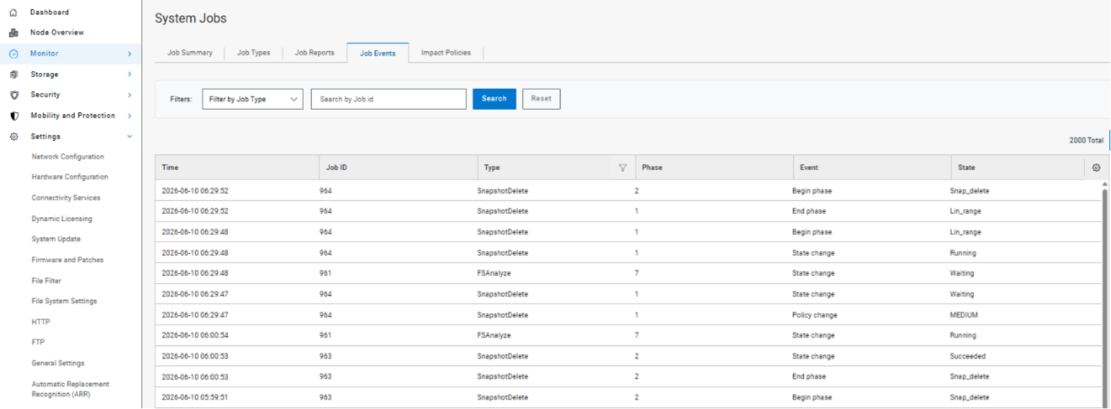This screenshot has width=1111, height=409.
Task: Switch to the Job Summary tab
Action: [190, 53]
